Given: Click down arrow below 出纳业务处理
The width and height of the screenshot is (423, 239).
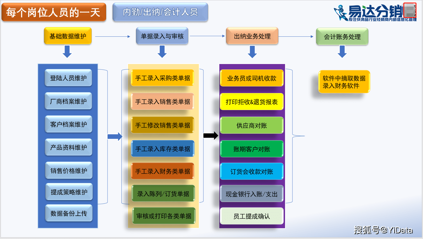Looking at the screenshot, I should [252, 52].
